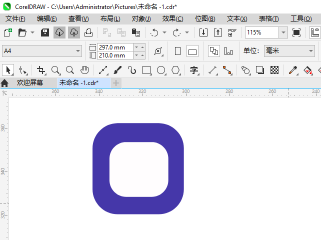Select the Ellipse tool
The image size is (321, 240).
[x=161, y=70]
